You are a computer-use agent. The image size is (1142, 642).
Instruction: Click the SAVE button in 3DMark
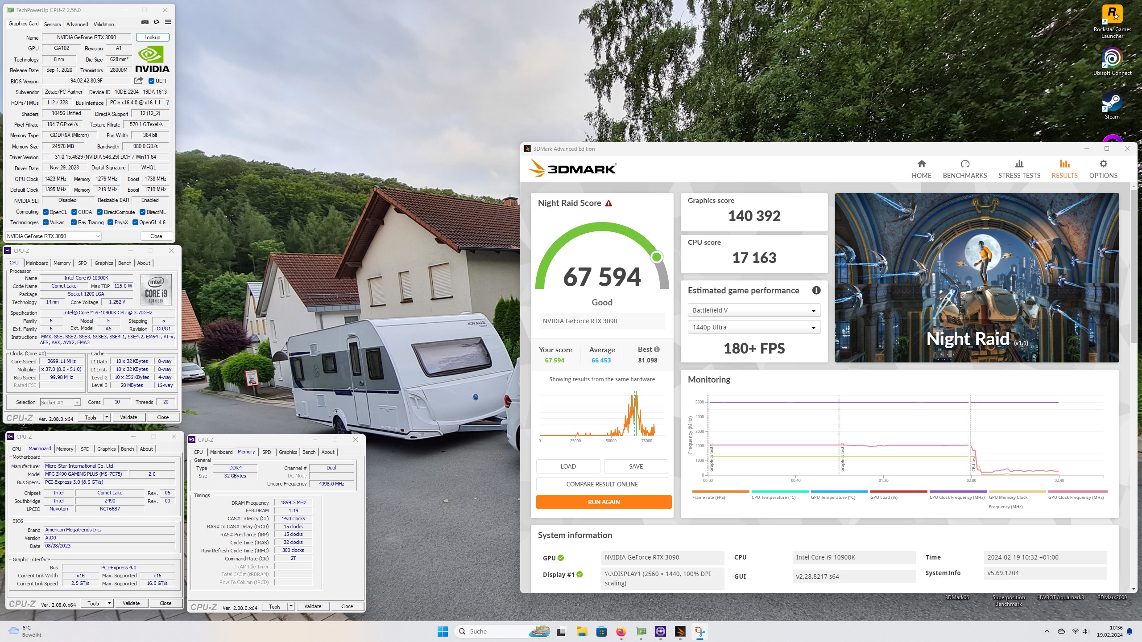tap(636, 466)
